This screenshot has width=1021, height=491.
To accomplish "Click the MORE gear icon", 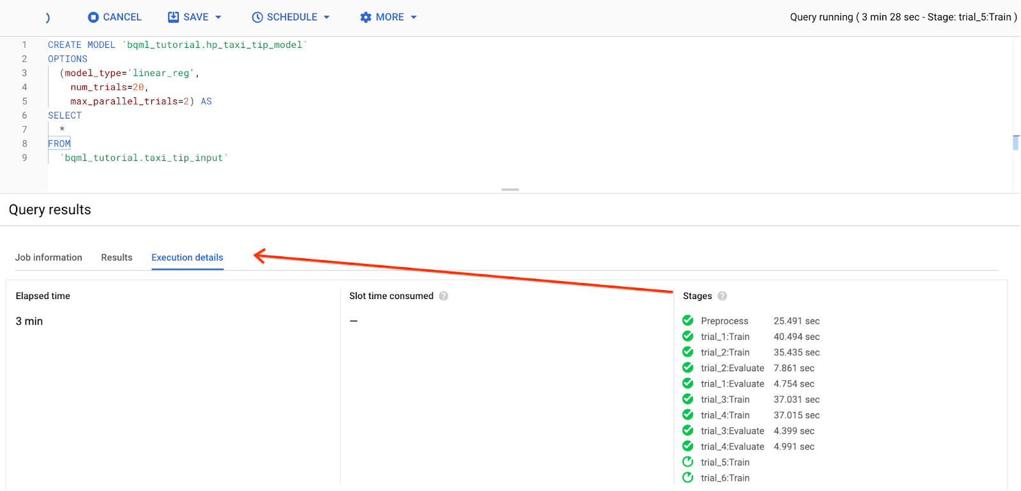I will (366, 17).
